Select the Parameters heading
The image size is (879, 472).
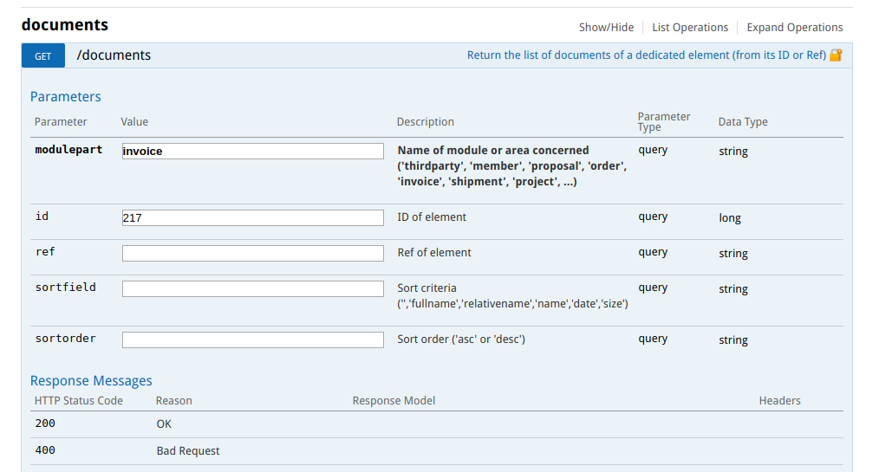pyautogui.click(x=66, y=97)
